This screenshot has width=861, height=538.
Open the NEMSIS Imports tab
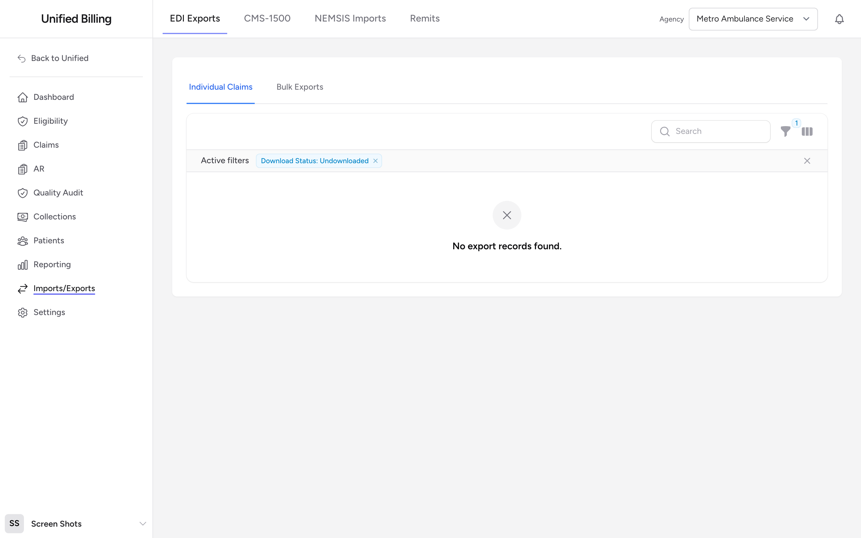[x=350, y=19]
